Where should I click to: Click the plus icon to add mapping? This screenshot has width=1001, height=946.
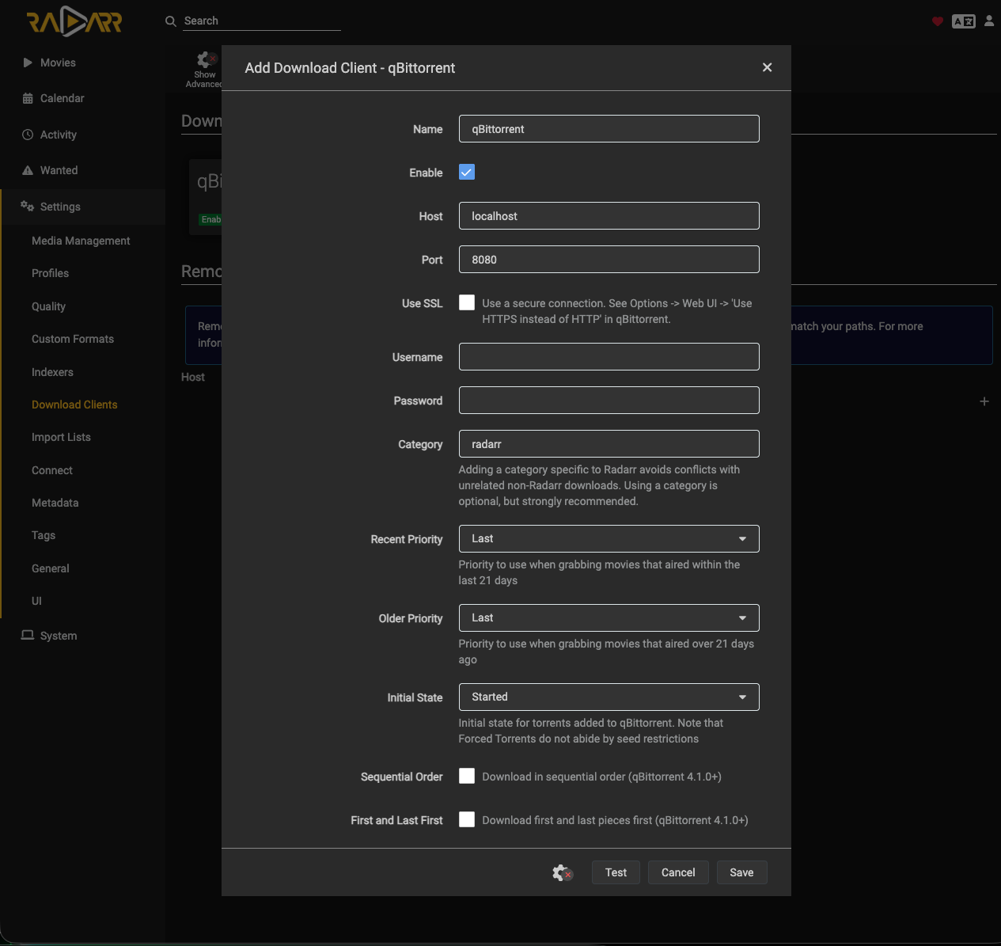[984, 401]
